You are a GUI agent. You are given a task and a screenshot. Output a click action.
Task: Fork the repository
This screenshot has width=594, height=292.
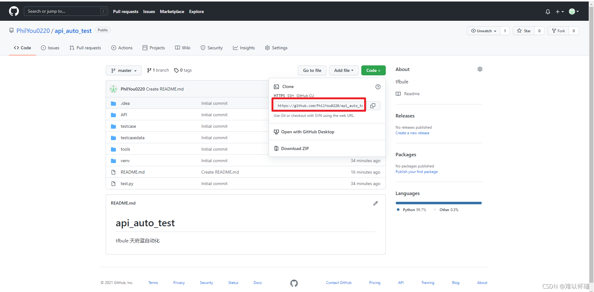[558, 31]
